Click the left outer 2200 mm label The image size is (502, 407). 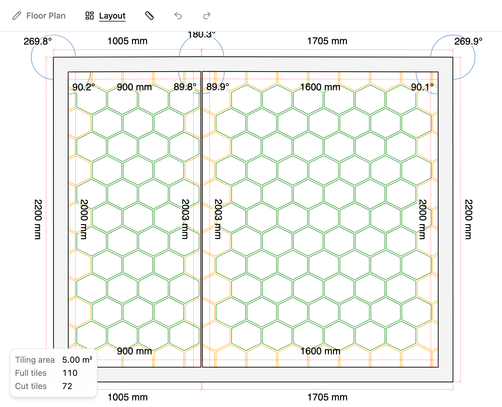[x=38, y=219]
